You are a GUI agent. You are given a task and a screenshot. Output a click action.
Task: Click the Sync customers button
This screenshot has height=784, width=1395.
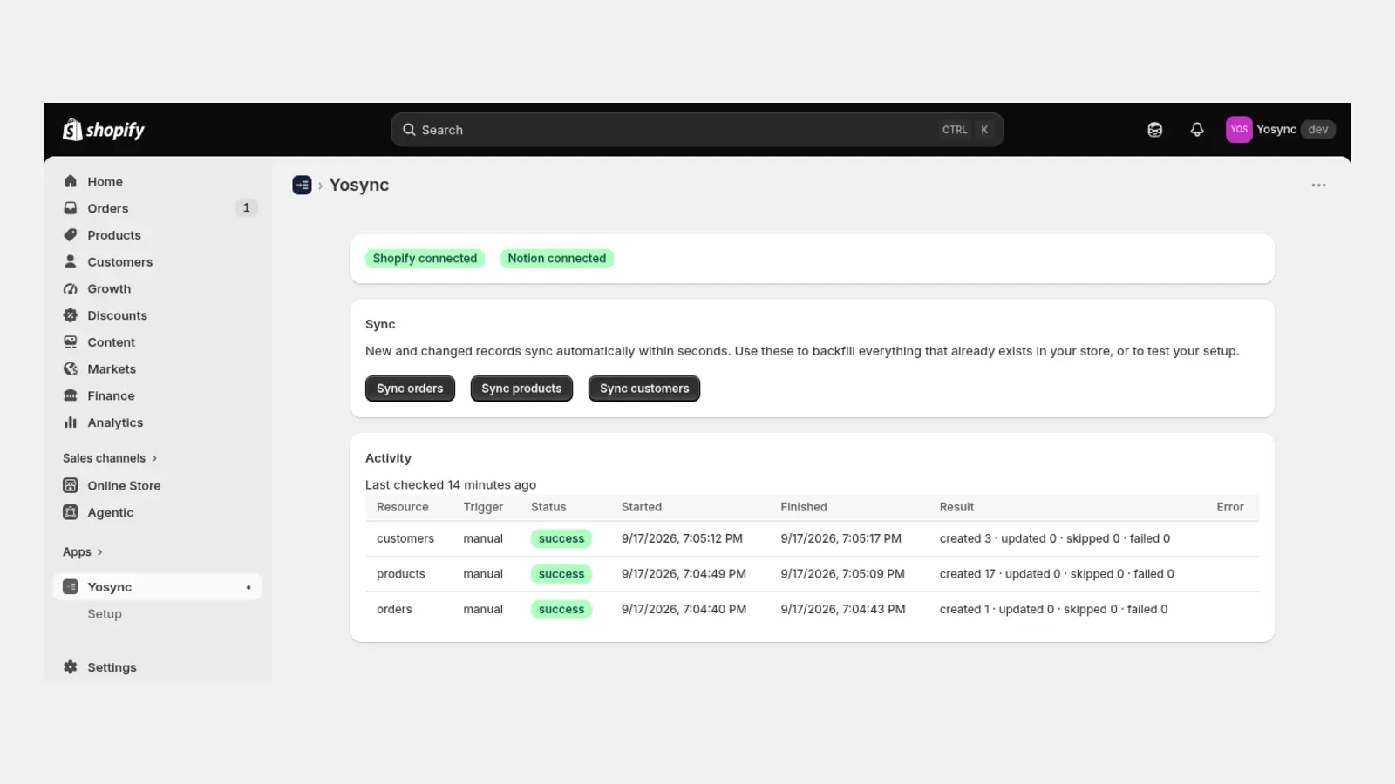(x=644, y=389)
